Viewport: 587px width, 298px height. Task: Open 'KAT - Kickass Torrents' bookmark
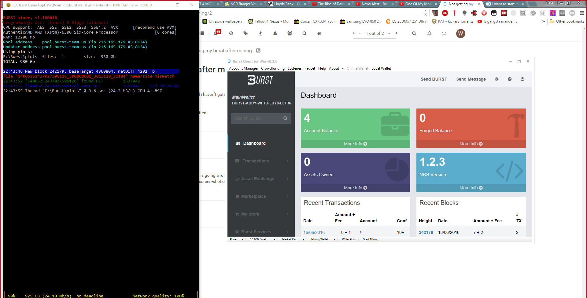(x=452, y=21)
